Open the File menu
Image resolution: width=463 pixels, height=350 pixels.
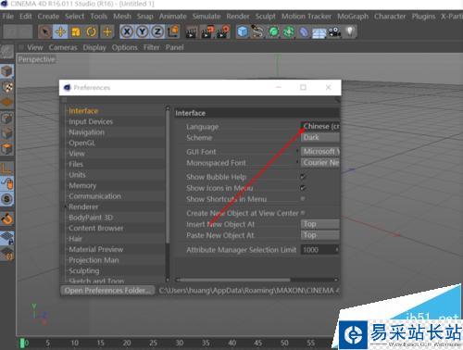click(x=8, y=16)
